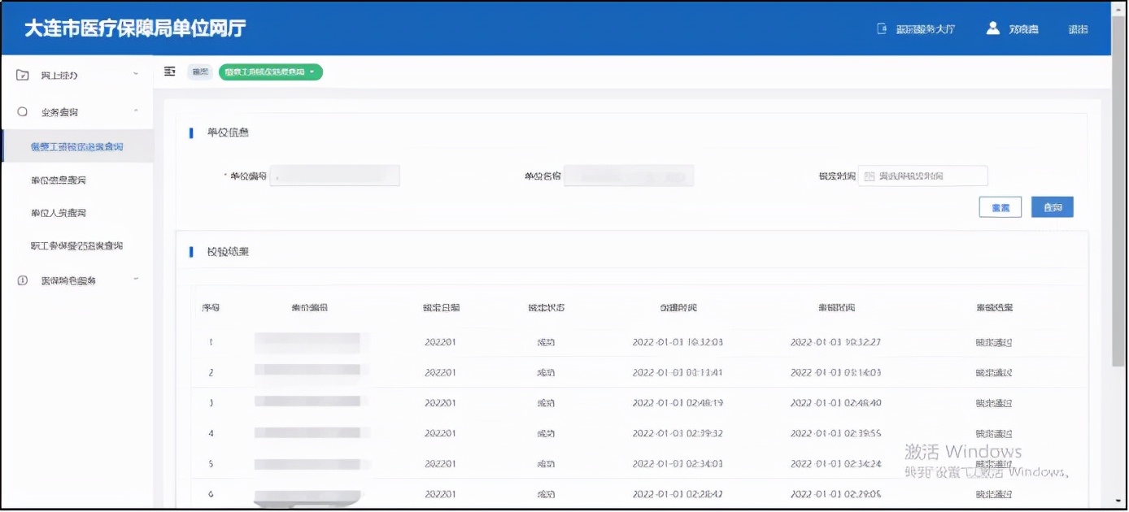Click the 退出 logout link
This screenshot has width=1129, height=512.
[1078, 29]
